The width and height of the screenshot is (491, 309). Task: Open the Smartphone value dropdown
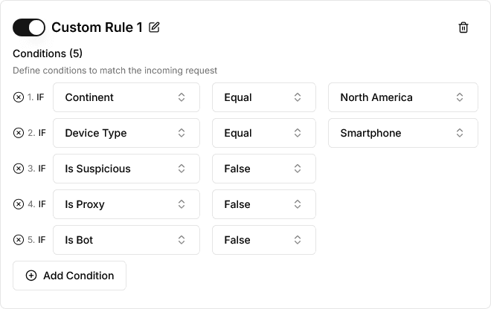pyautogui.click(x=402, y=133)
